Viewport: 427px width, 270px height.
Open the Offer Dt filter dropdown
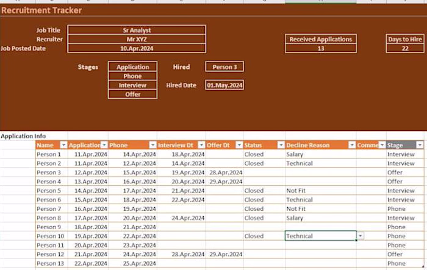[x=239, y=145]
